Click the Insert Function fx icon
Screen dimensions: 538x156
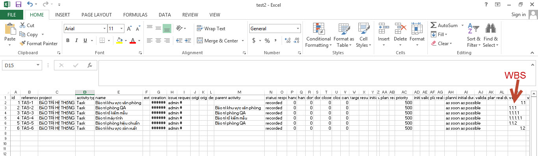(x=90, y=65)
